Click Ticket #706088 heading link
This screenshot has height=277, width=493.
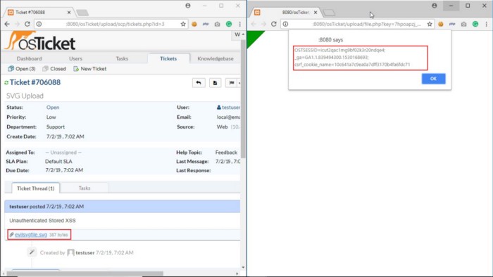tap(35, 82)
